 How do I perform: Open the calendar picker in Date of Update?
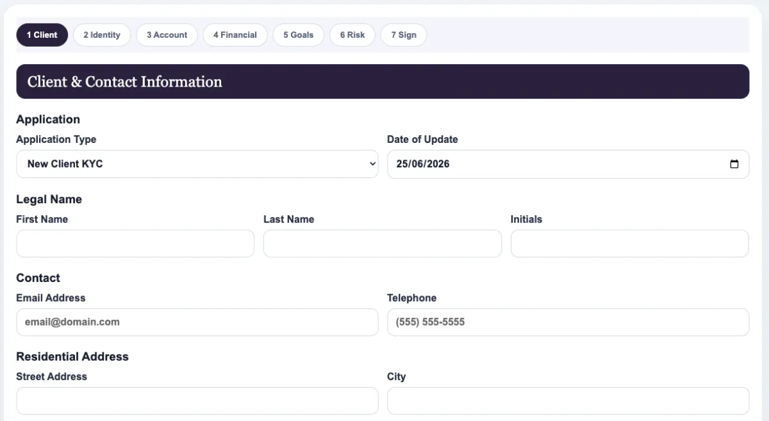click(x=734, y=164)
